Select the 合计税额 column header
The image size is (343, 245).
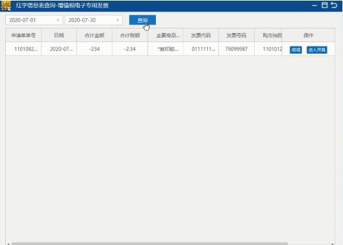tap(130, 36)
